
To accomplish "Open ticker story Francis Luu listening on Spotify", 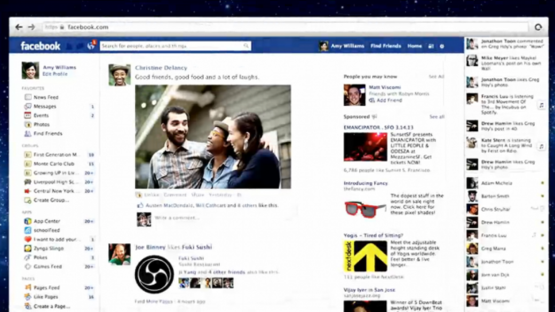I will 506,104.
